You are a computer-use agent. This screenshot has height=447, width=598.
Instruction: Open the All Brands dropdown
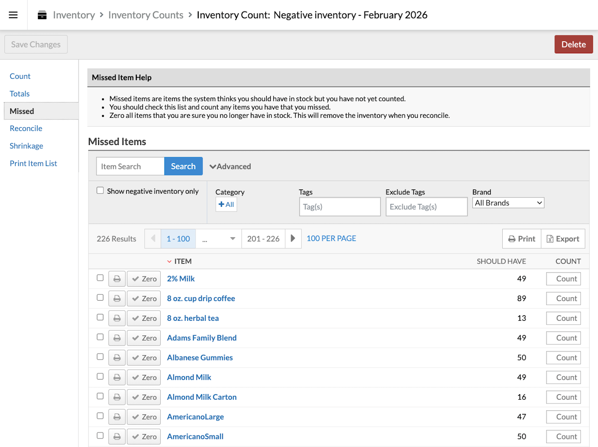(x=508, y=203)
